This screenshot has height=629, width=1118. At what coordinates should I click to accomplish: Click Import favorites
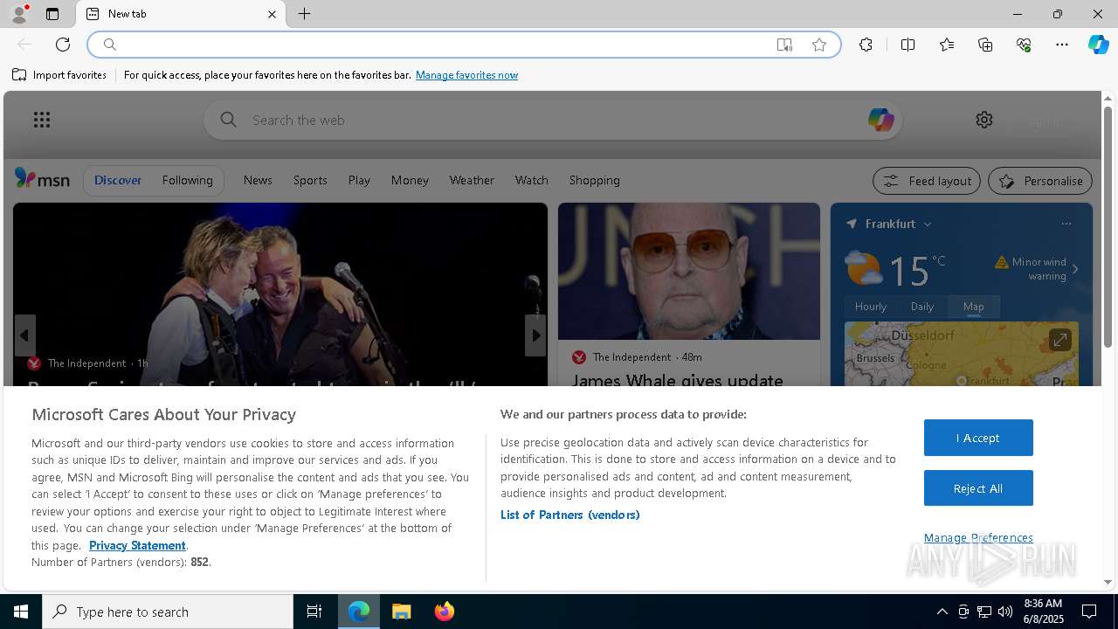(59, 75)
